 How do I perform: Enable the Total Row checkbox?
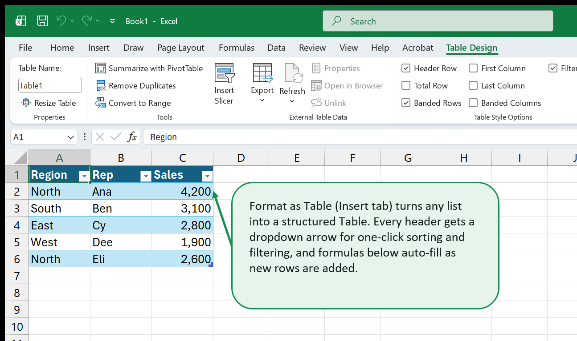[406, 85]
